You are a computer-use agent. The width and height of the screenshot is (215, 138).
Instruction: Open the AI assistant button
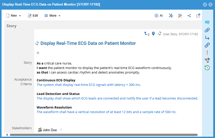(x=158, y=16)
